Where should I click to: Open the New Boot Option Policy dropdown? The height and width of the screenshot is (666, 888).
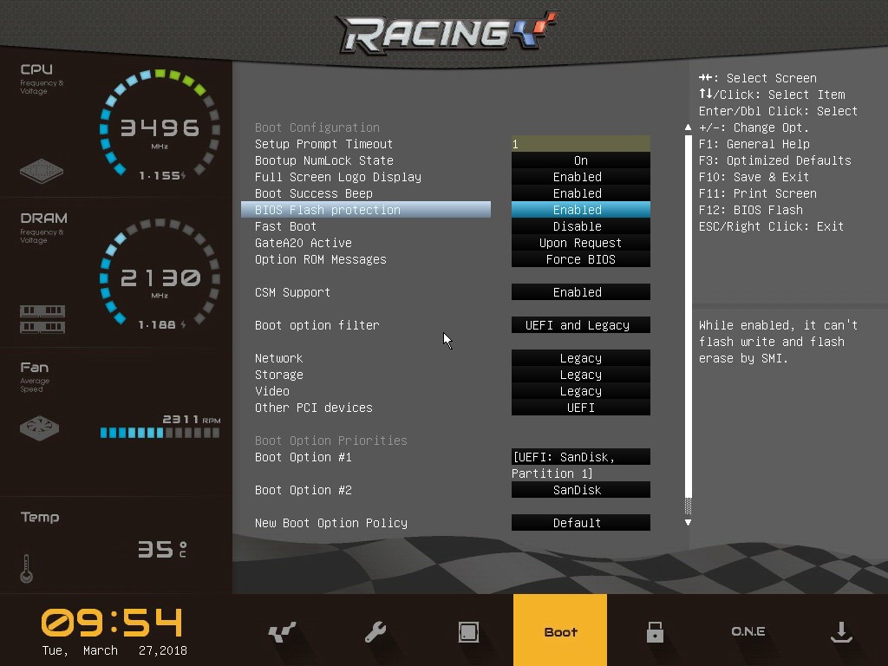coord(580,523)
